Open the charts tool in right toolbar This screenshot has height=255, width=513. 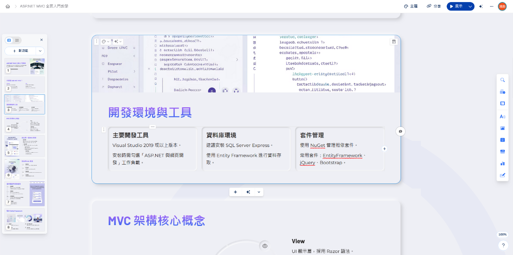[502, 163]
